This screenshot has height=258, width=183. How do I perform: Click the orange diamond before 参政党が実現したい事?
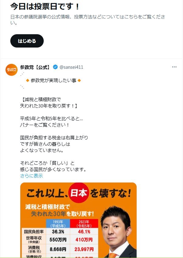click(x=28, y=81)
